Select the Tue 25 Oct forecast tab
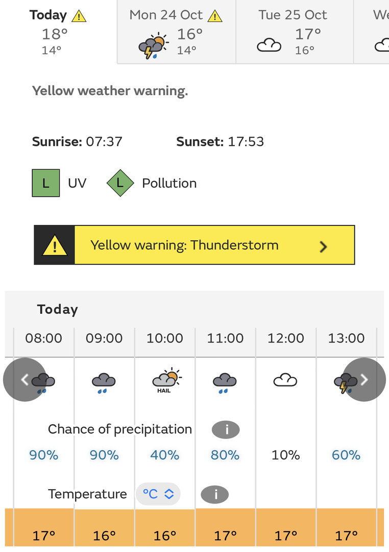This screenshot has width=389, height=552. pyautogui.click(x=295, y=32)
